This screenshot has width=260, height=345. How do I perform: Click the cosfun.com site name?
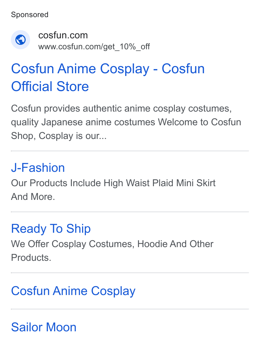(63, 35)
